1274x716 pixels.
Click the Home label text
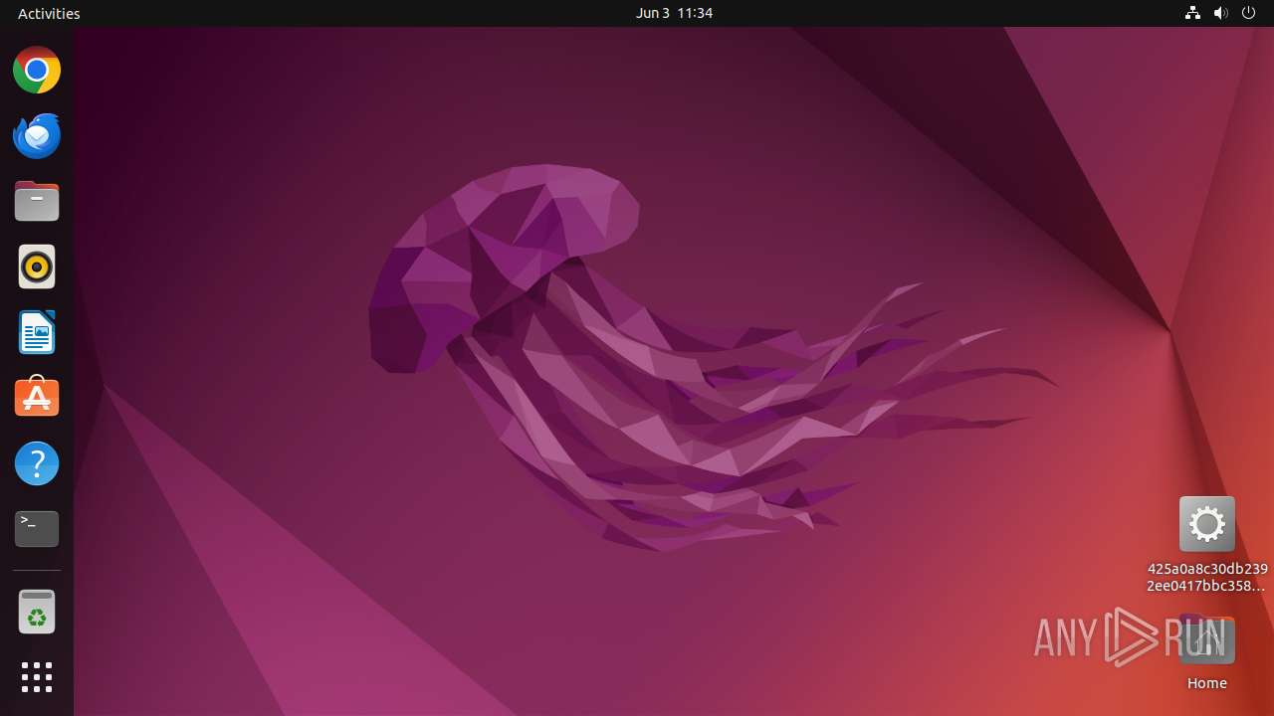[x=1206, y=683]
